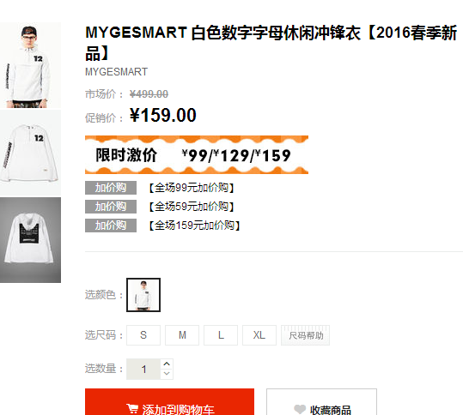Select size M
Image resolution: width=463 pixels, height=415 pixels.
[182, 335]
